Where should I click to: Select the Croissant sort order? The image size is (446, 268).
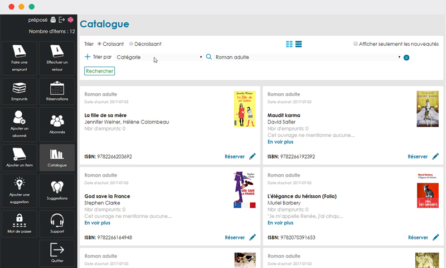tap(99, 44)
